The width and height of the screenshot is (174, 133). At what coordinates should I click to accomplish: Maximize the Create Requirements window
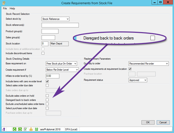coord(161,2)
